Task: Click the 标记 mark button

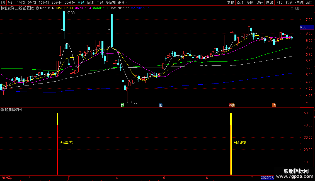Action: click(x=289, y=3)
